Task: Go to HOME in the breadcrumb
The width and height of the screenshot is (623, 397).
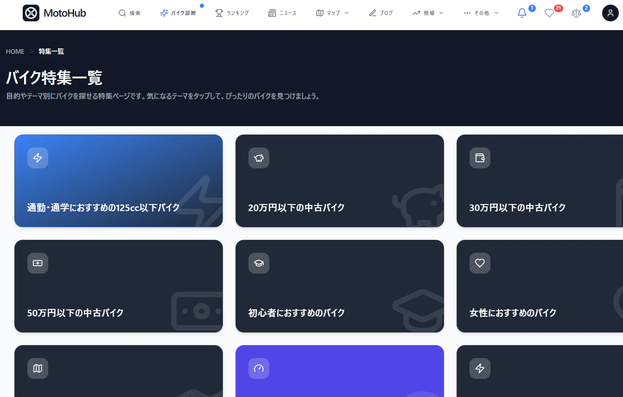Action: pyautogui.click(x=15, y=51)
